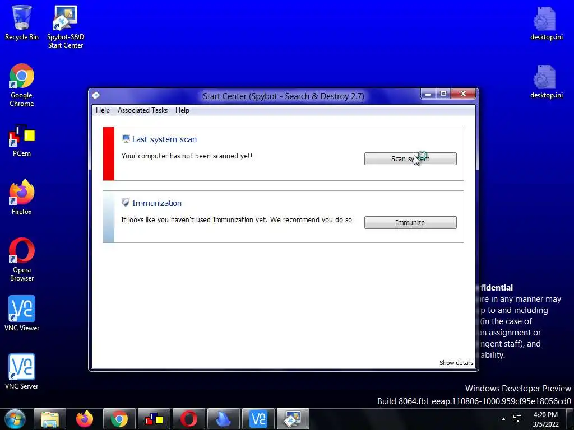The image size is (574, 430).
Task: Click the network icon in the system tray
Action: coord(517,419)
